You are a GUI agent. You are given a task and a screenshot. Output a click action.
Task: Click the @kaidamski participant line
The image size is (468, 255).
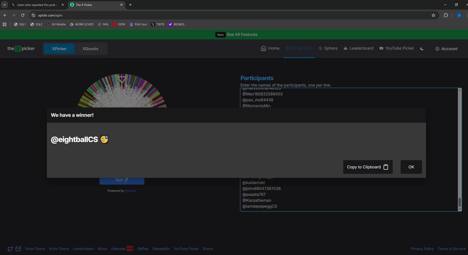(x=253, y=183)
